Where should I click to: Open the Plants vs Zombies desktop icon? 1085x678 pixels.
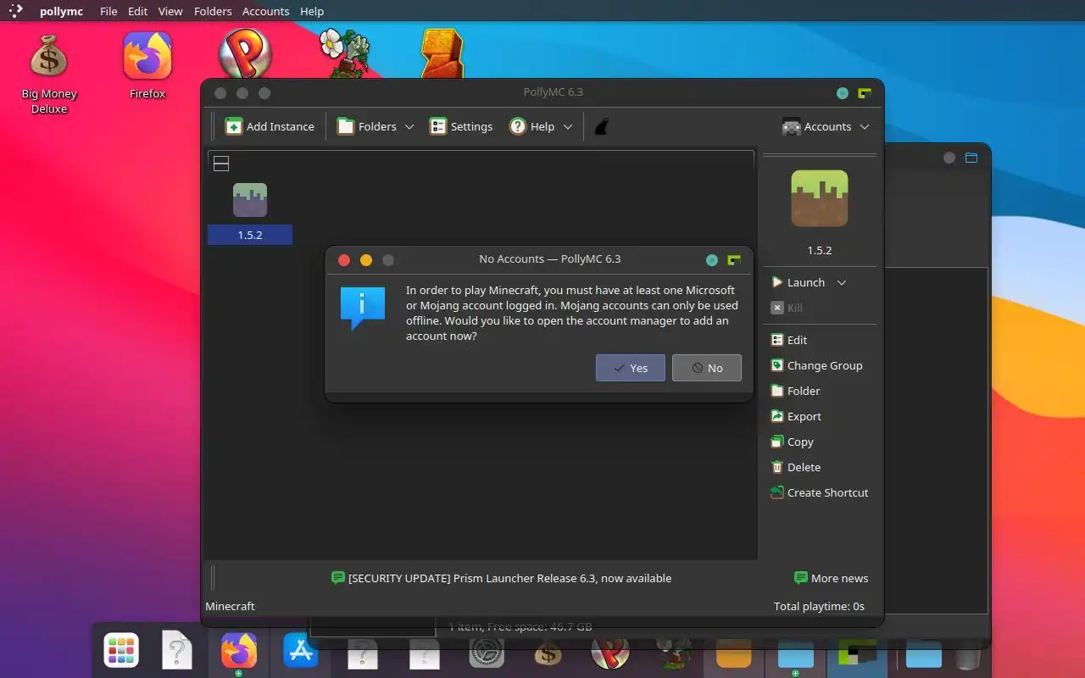tap(344, 53)
